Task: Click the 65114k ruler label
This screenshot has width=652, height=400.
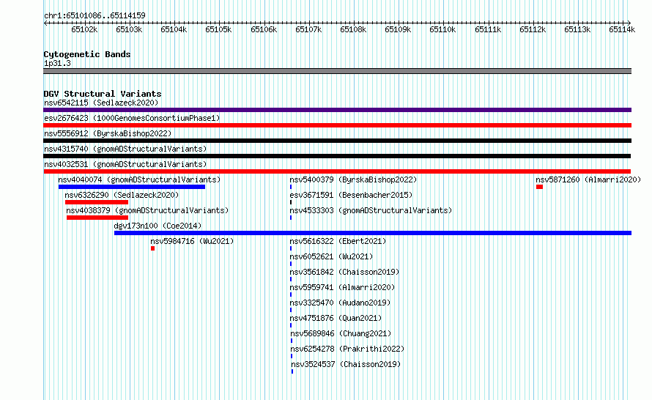Action: tap(622, 29)
